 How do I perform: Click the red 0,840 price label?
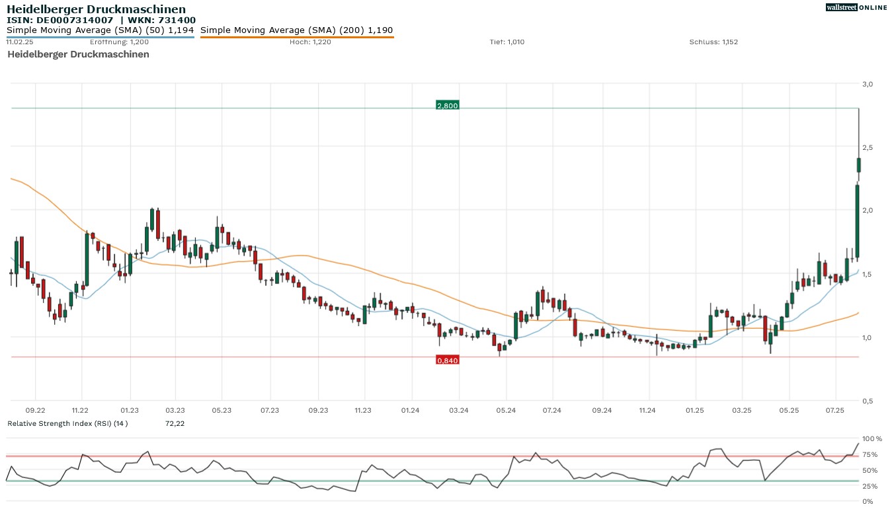(x=447, y=361)
